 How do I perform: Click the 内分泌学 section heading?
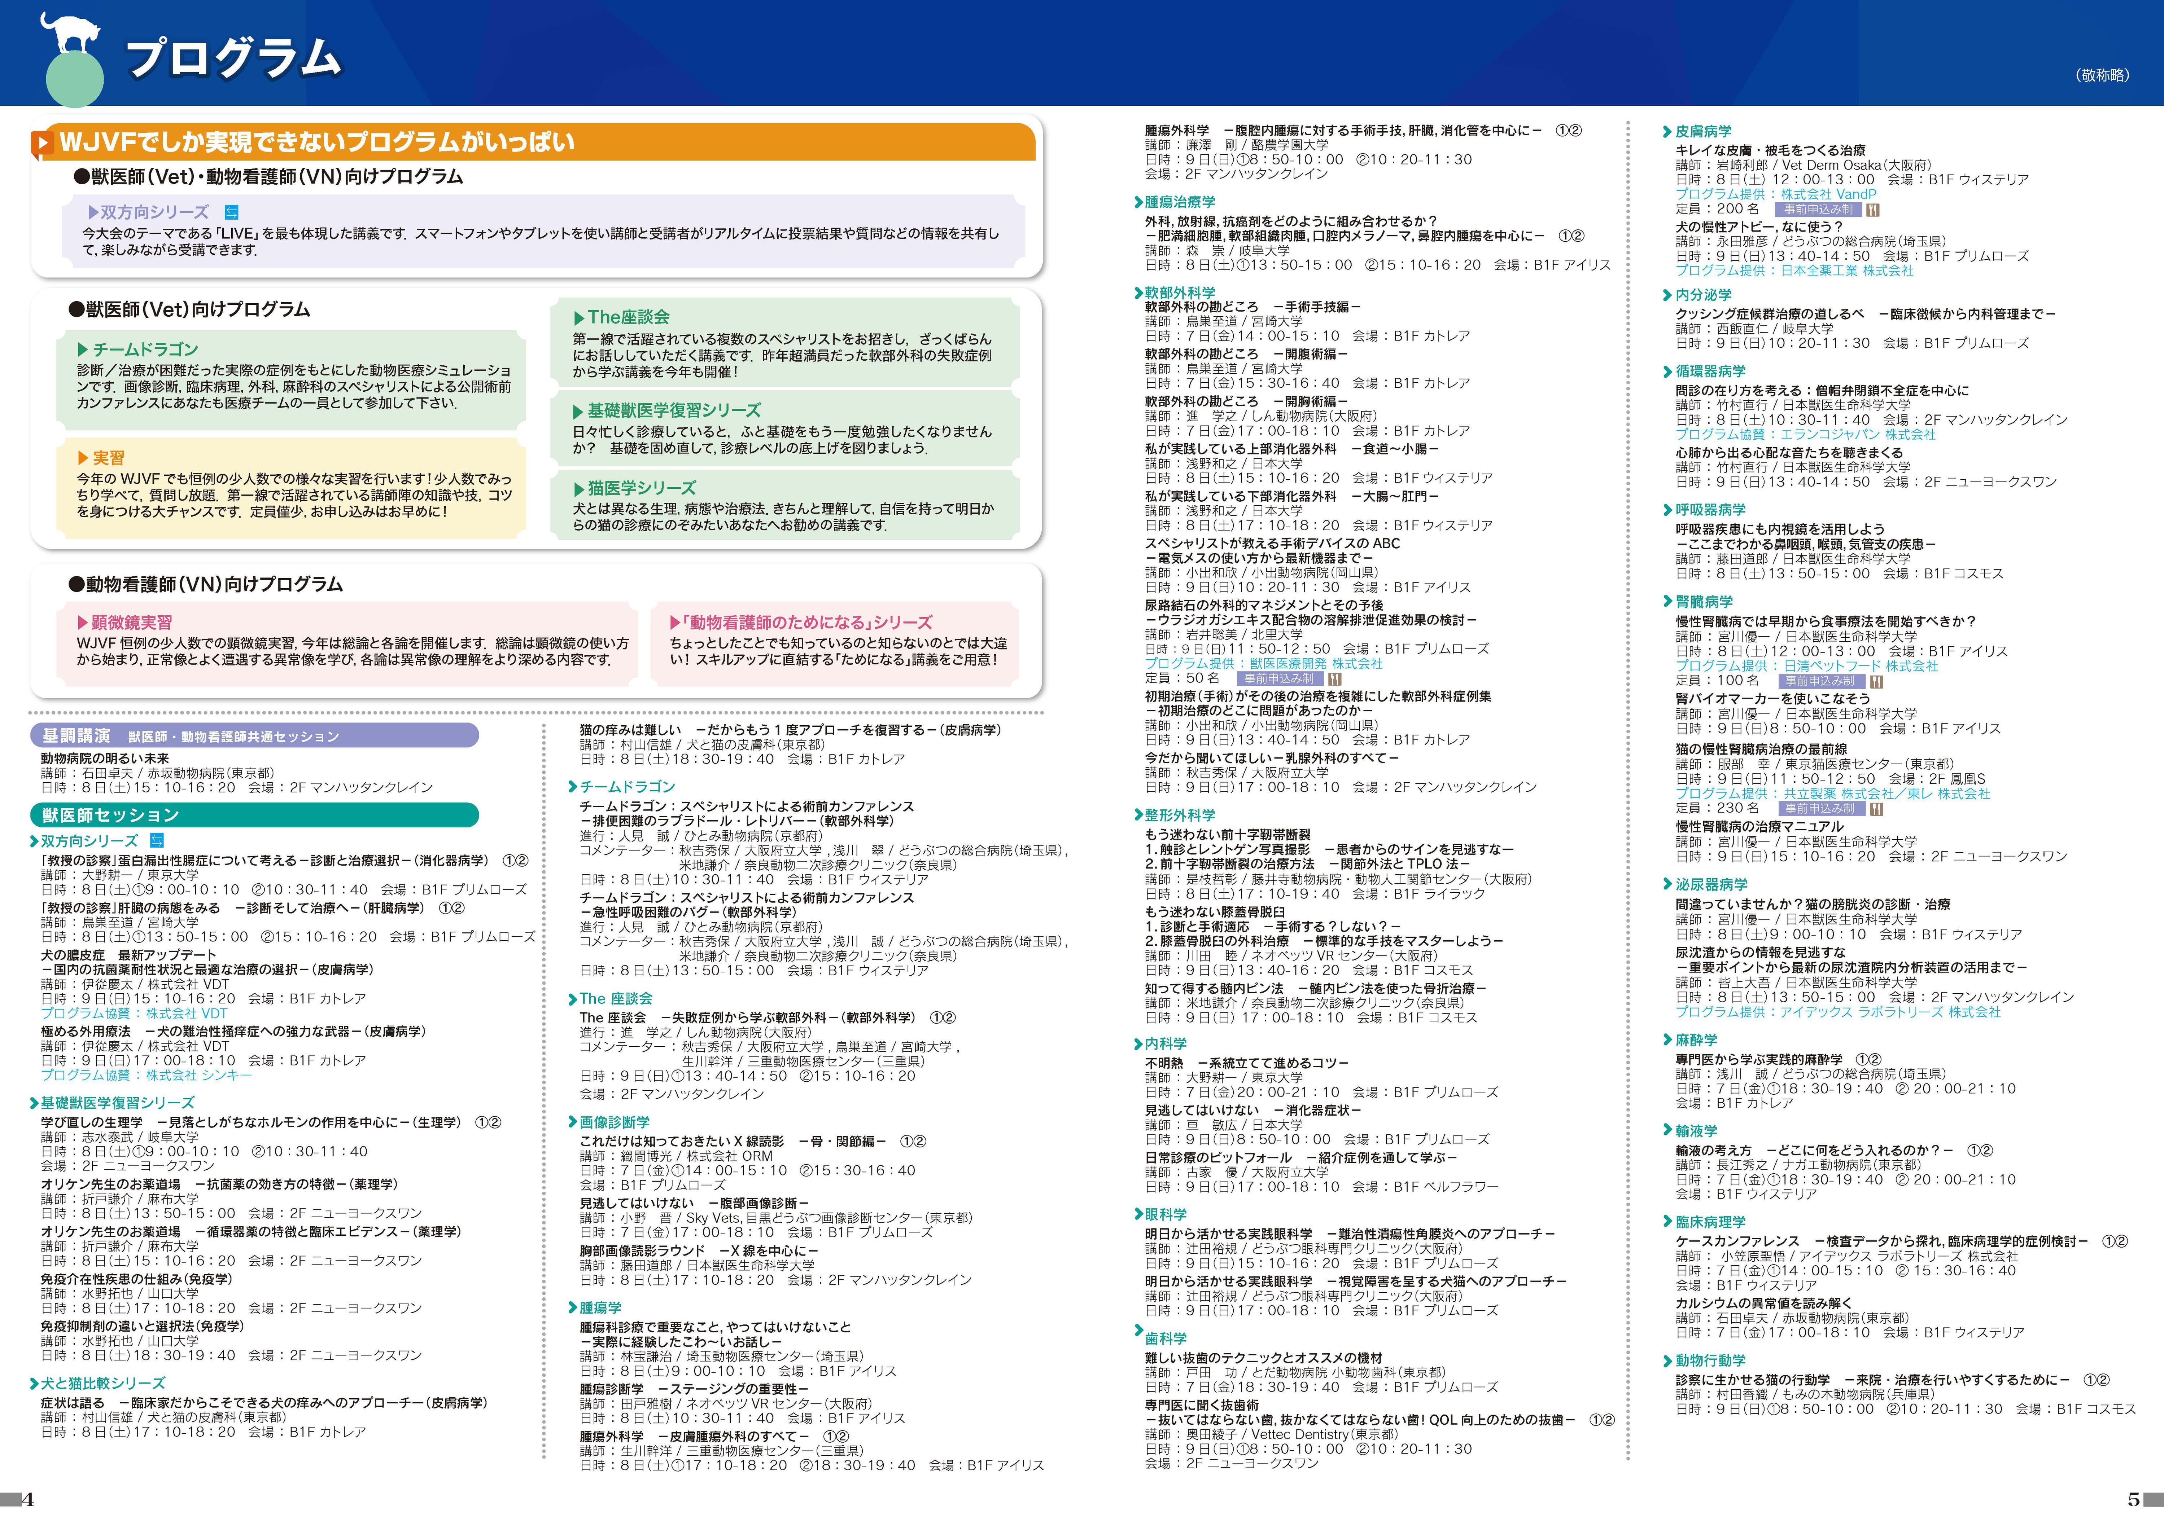coord(1703,295)
